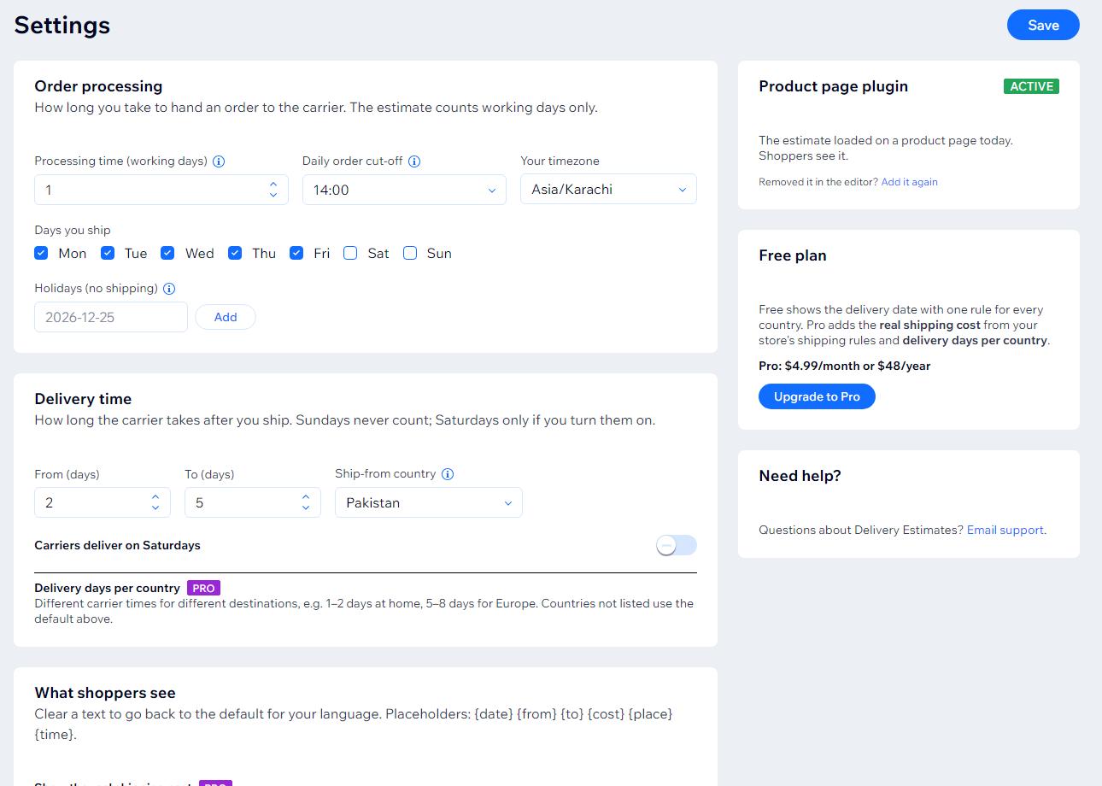Viewport: 1102px width, 786px height.
Task: Click the Product page plugin heading
Action: click(x=833, y=86)
